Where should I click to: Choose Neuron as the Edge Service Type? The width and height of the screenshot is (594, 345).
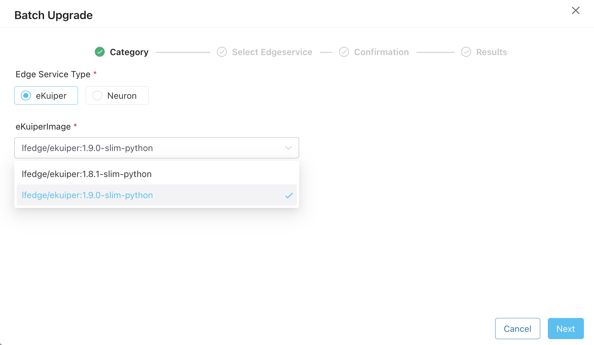[117, 95]
